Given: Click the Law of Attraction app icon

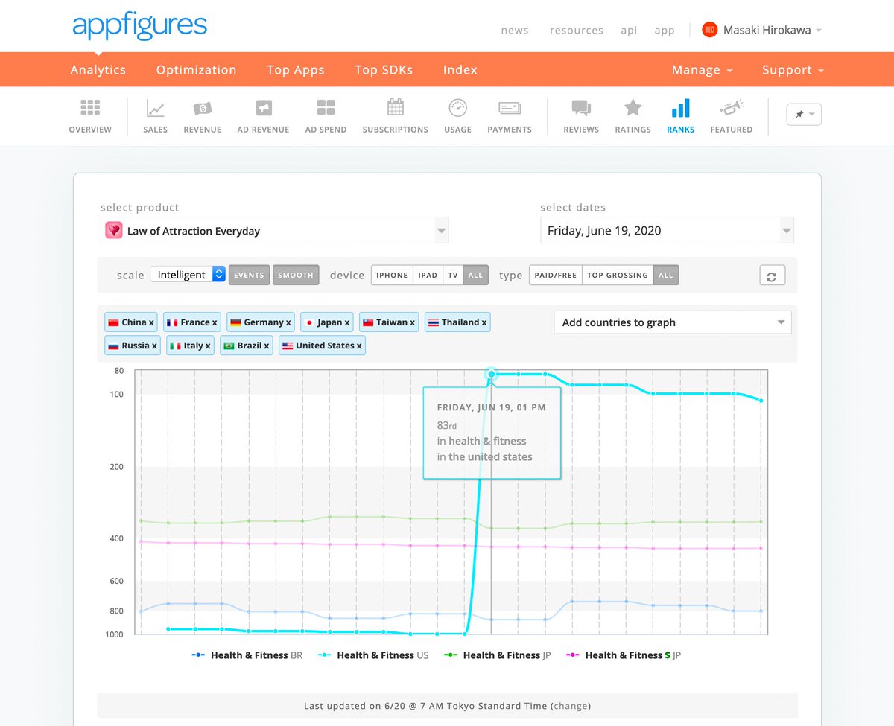Looking at the screenshot, I should tap(113, 231).
